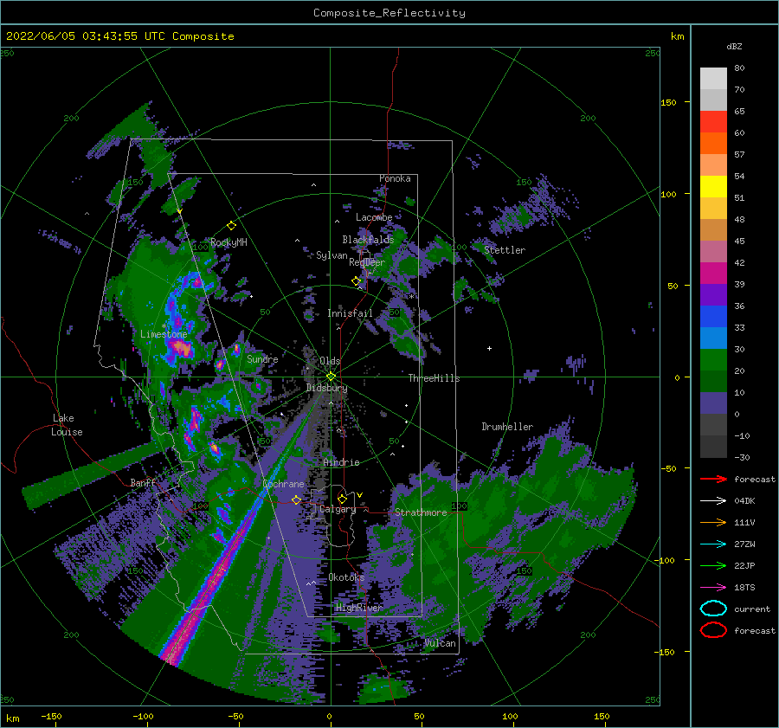This screenshot has width=779, height=728.
Task: Select the Lacombe city label
Action: (x=374, y=217)
